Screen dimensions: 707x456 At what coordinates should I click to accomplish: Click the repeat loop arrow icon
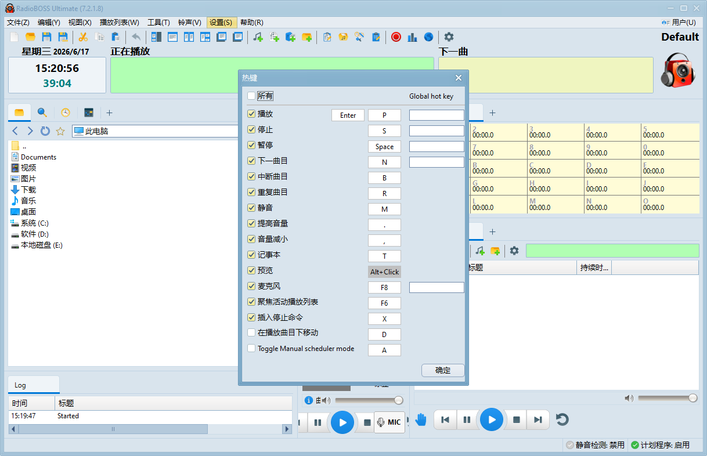click(562, 419)
